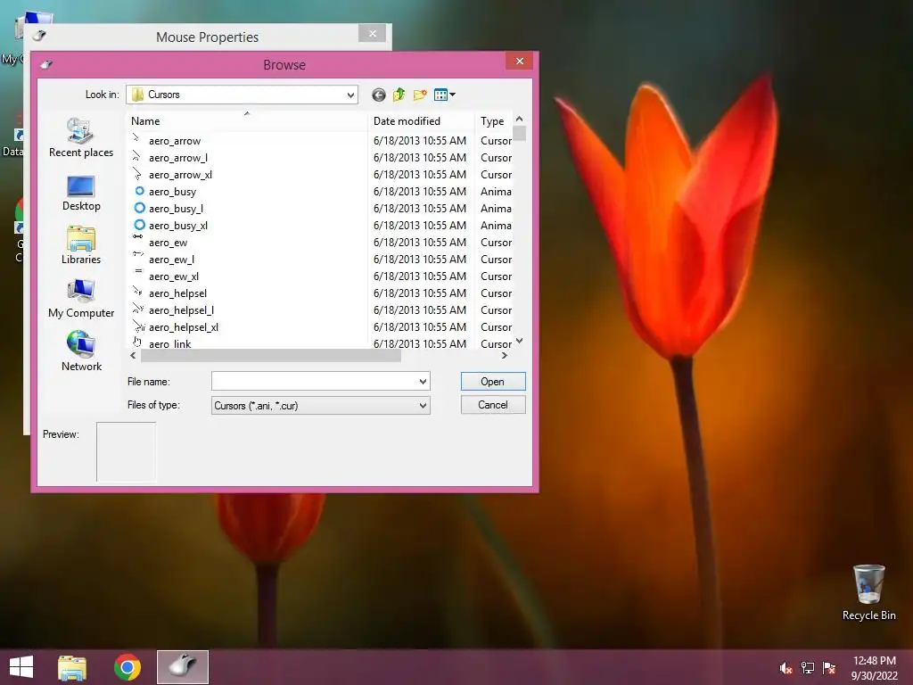The image size is (913, 685).
Task: Select aero_busy animated cursor icon
Action: 139,191
